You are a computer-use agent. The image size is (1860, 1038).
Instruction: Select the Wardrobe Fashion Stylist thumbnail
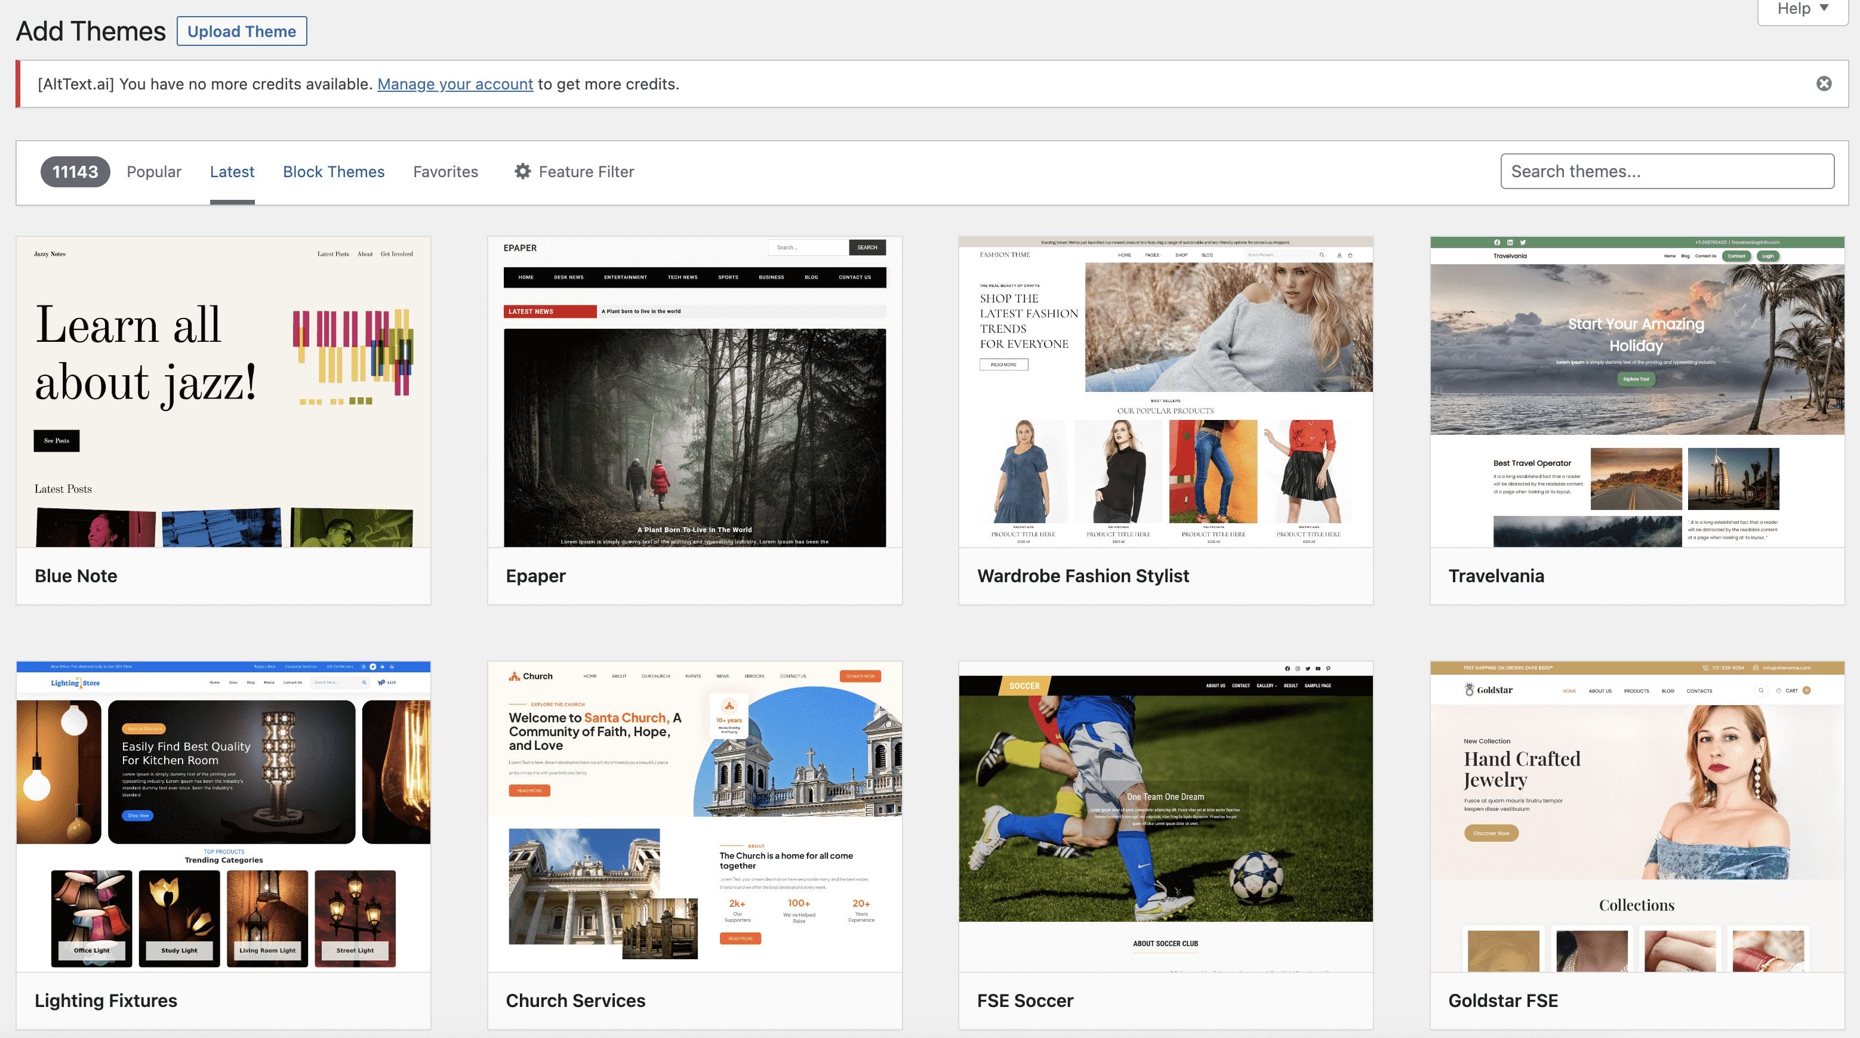point(1165,391)
